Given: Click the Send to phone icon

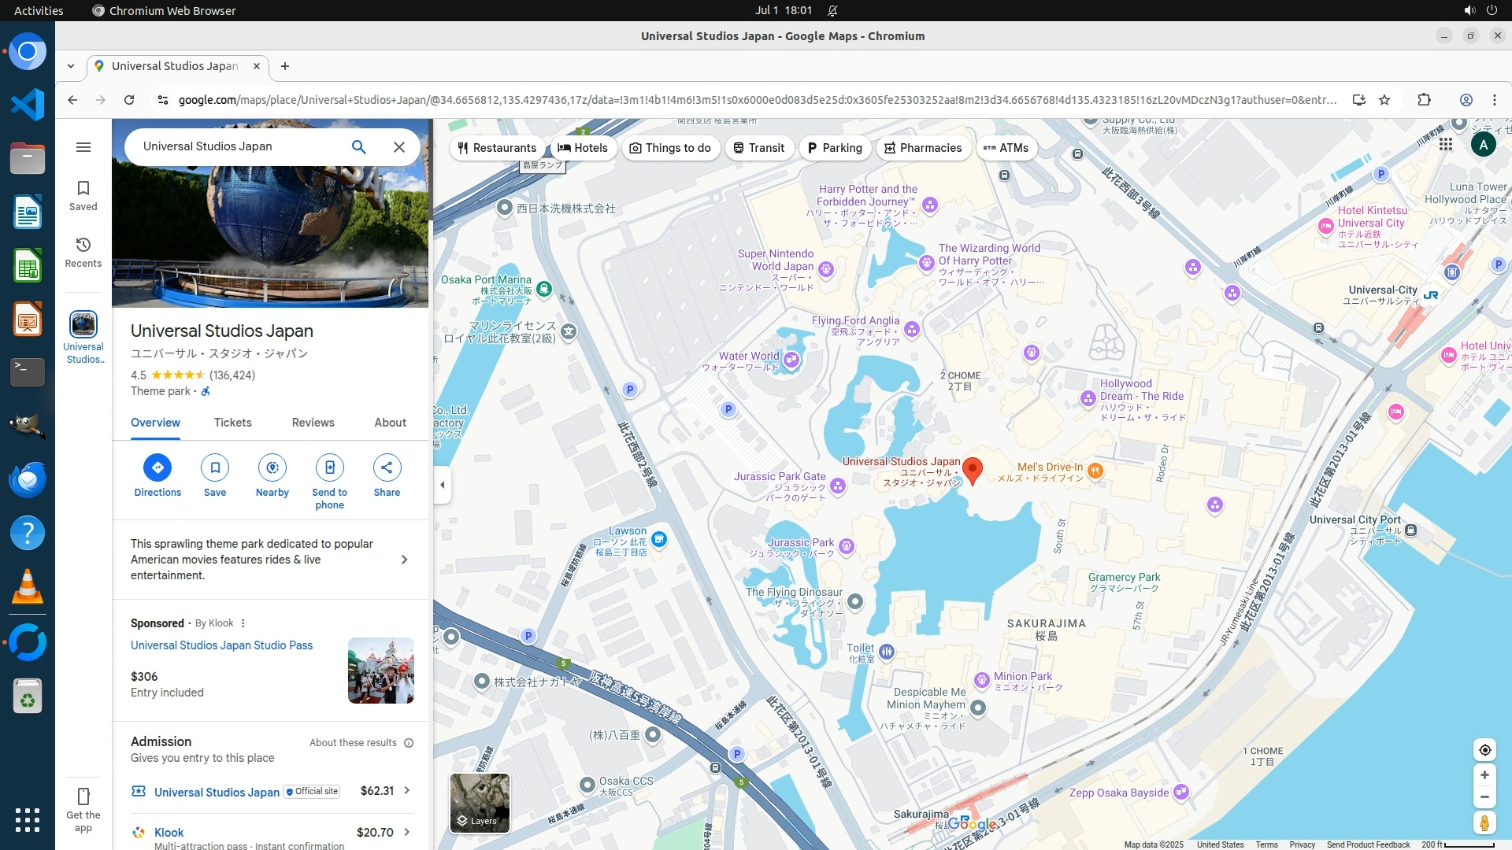Looking at the screenshot, I should point(329,468).
